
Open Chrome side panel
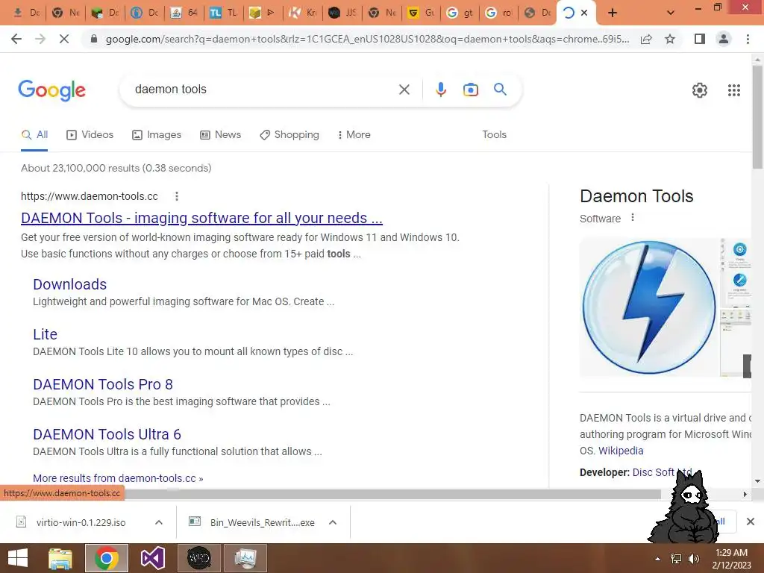700,39
